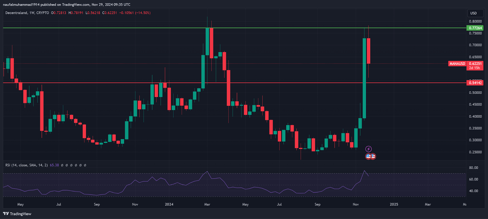
Task: Click the naufalmuhammad1914 published header text
Action: (66, 5)
